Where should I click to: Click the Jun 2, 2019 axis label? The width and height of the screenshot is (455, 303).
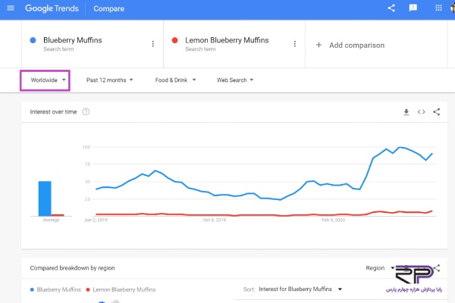pos(96,220)
